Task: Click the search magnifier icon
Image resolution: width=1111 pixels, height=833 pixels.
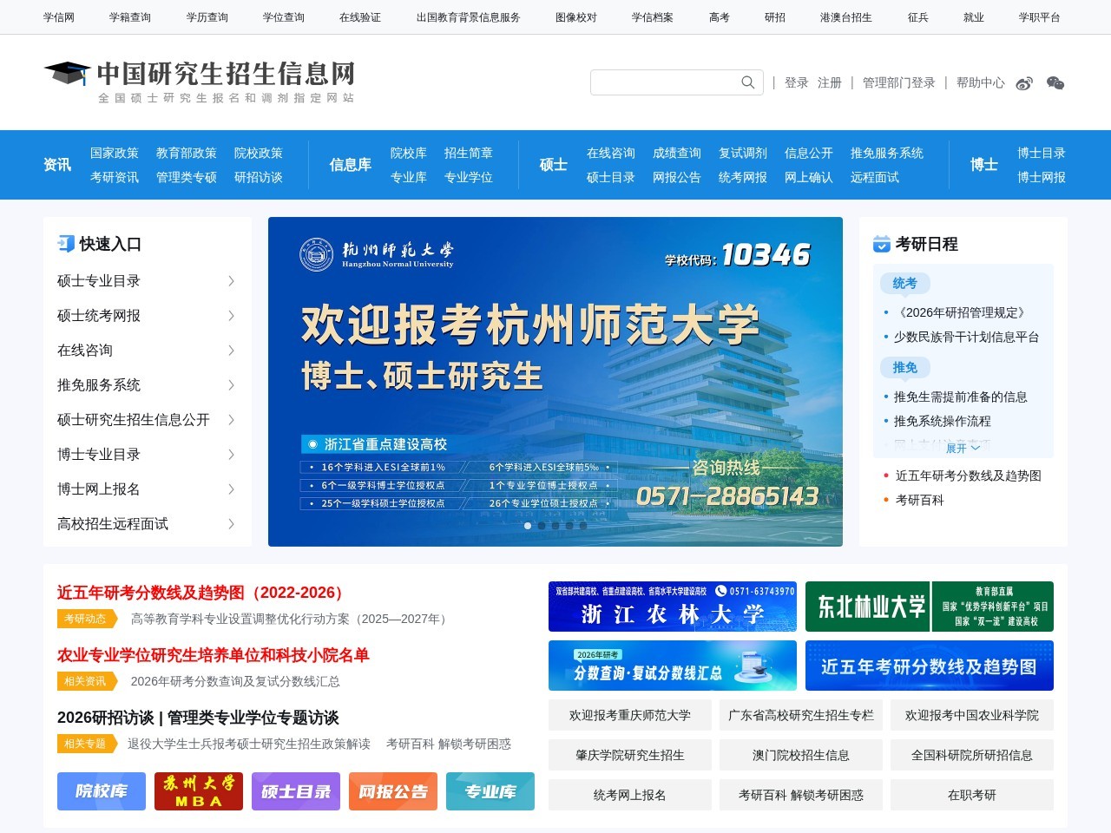Action: (747, 82)
